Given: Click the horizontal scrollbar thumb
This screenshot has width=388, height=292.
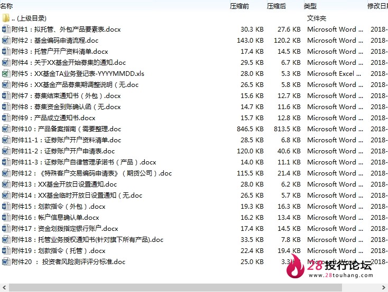Looking at the screenshot, I should [x=175, y=287].
